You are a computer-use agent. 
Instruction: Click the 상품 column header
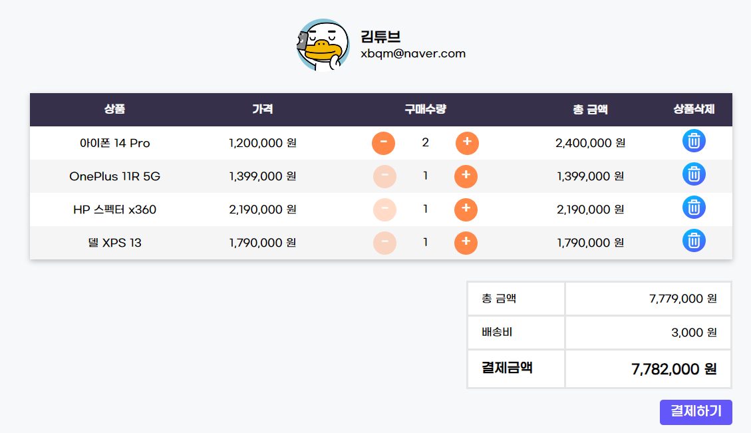tap(114, 109)
